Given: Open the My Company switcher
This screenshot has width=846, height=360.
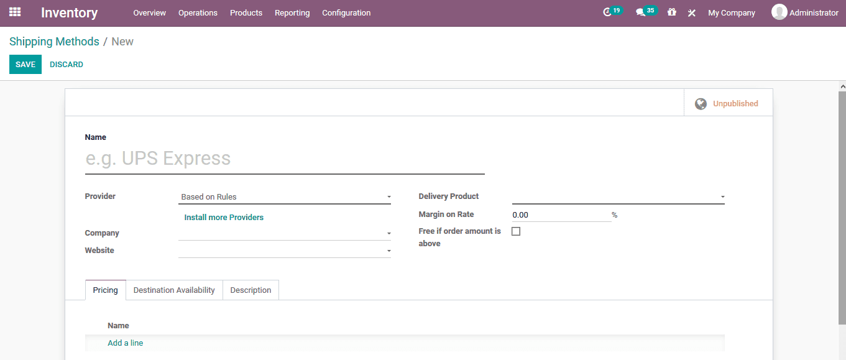Looking at the screenshot, I should (732, 12).
